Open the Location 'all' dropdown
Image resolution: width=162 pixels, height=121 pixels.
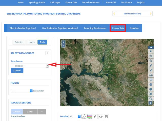74,116
